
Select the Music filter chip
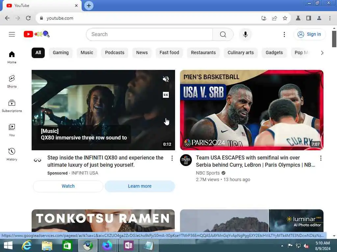click(x=87, y=53)
